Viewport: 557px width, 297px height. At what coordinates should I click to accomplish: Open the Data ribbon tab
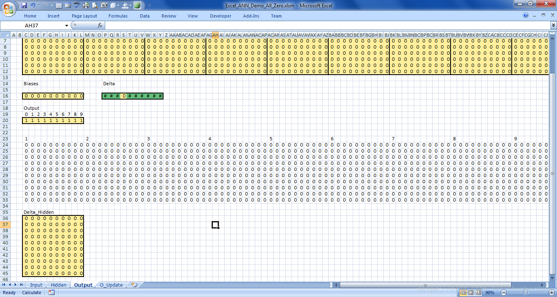click(145, 16)
